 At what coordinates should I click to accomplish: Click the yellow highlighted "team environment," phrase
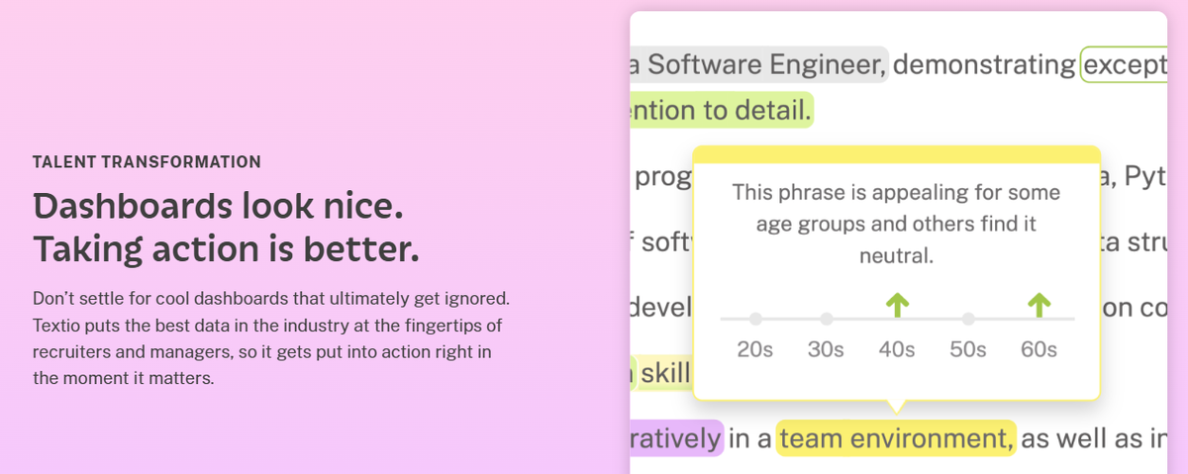pos(896,438)
